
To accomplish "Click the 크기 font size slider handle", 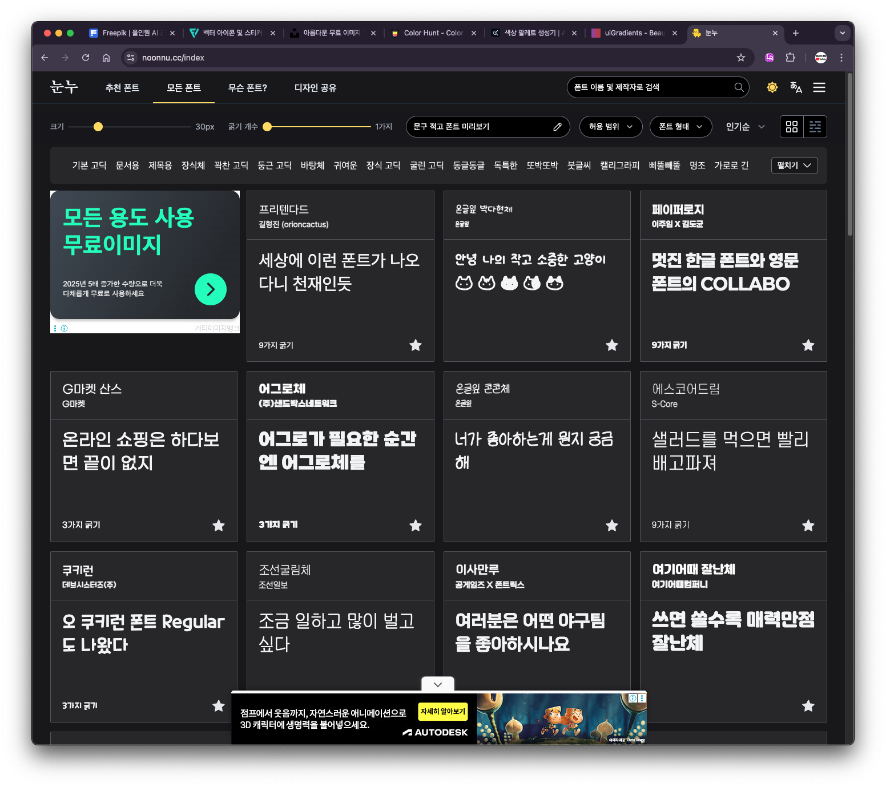I will pyautogui.click(x=98, y=127).
